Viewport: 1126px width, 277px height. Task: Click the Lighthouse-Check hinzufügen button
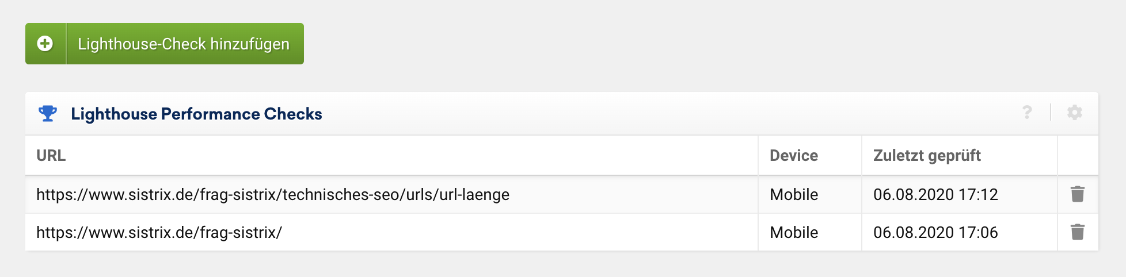(184, 44)
